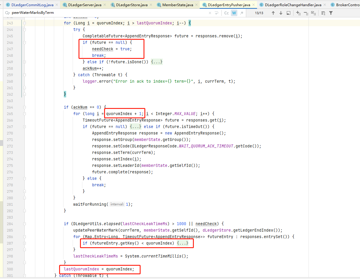Open the search filter funnel icon
The width and height of the screenshot is (360, 279).
331,13
